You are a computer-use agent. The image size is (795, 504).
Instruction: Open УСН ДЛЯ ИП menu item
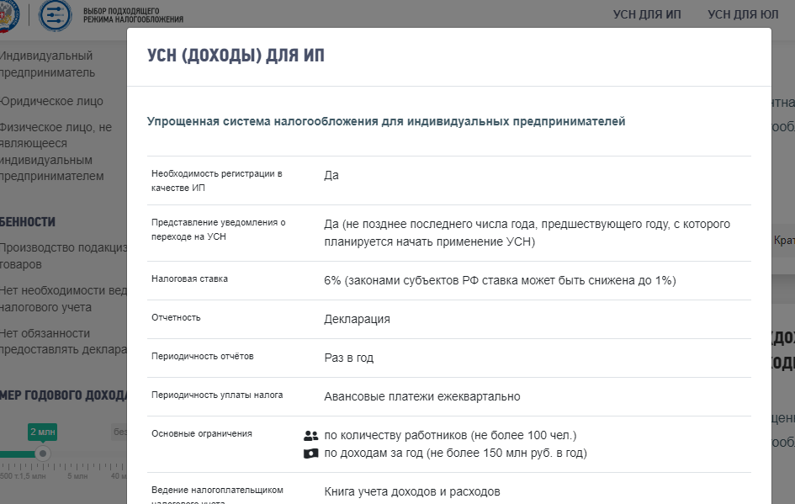click(x=647, y=14)
